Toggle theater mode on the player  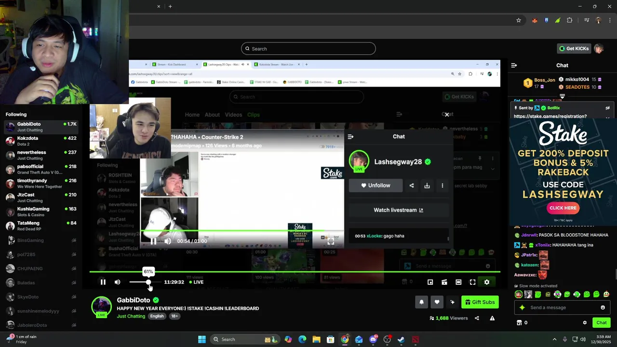(458, 282)
